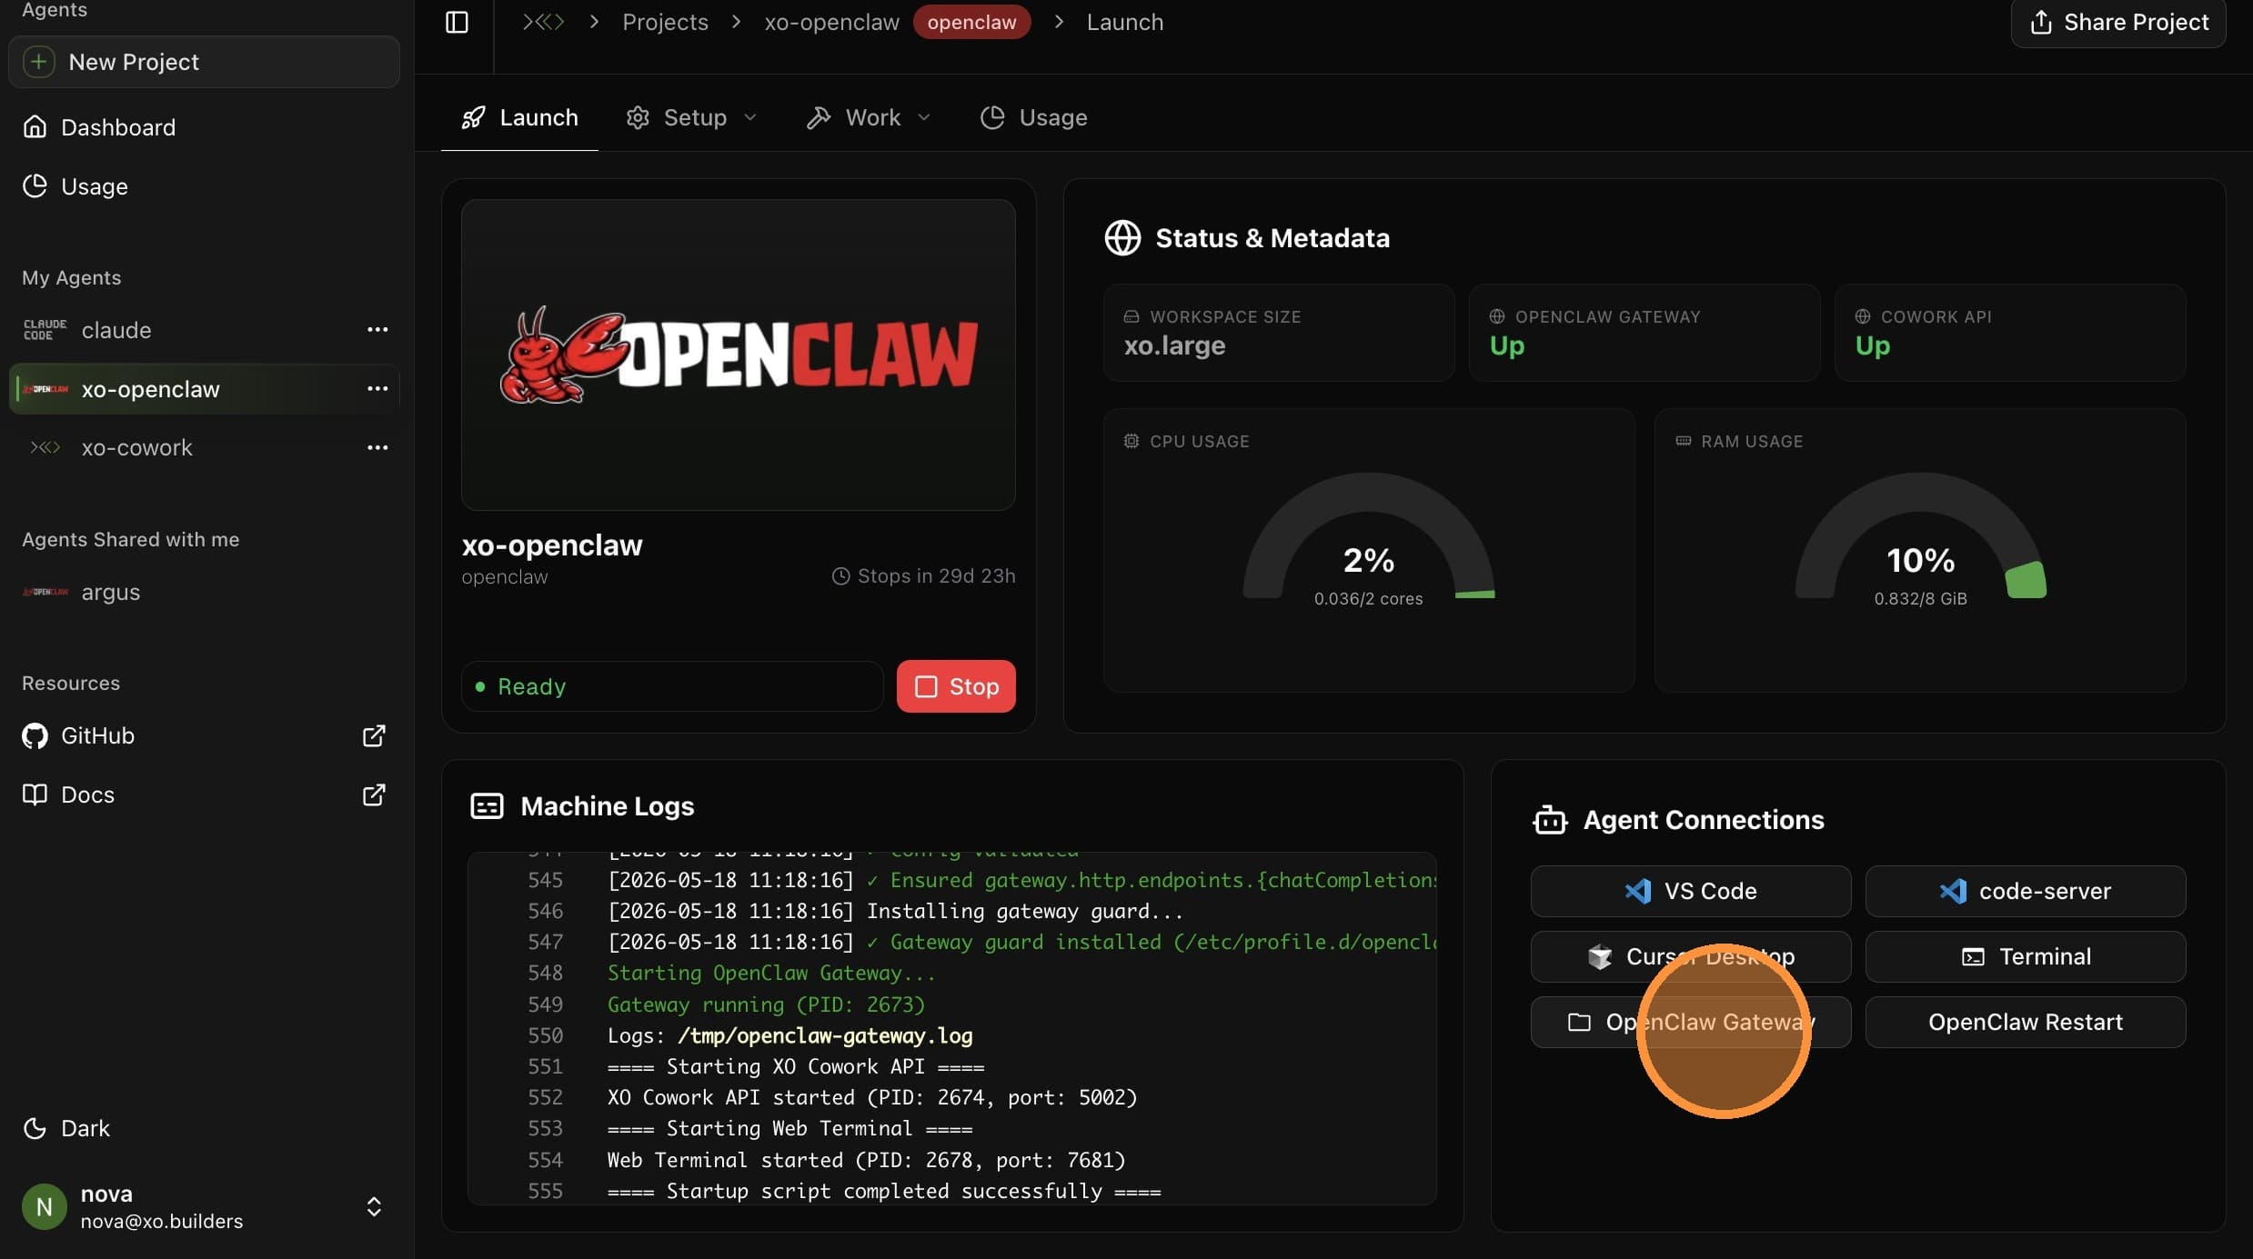Click the Share Project button
Viewport: 2253px width, 1259px height.
click(2117, 22)
